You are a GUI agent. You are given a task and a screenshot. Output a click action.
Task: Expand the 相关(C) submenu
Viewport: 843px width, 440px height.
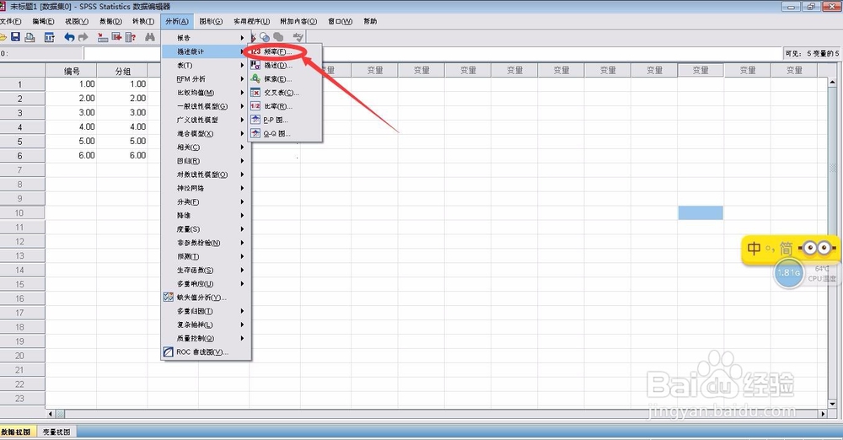(x=206, y=148)
